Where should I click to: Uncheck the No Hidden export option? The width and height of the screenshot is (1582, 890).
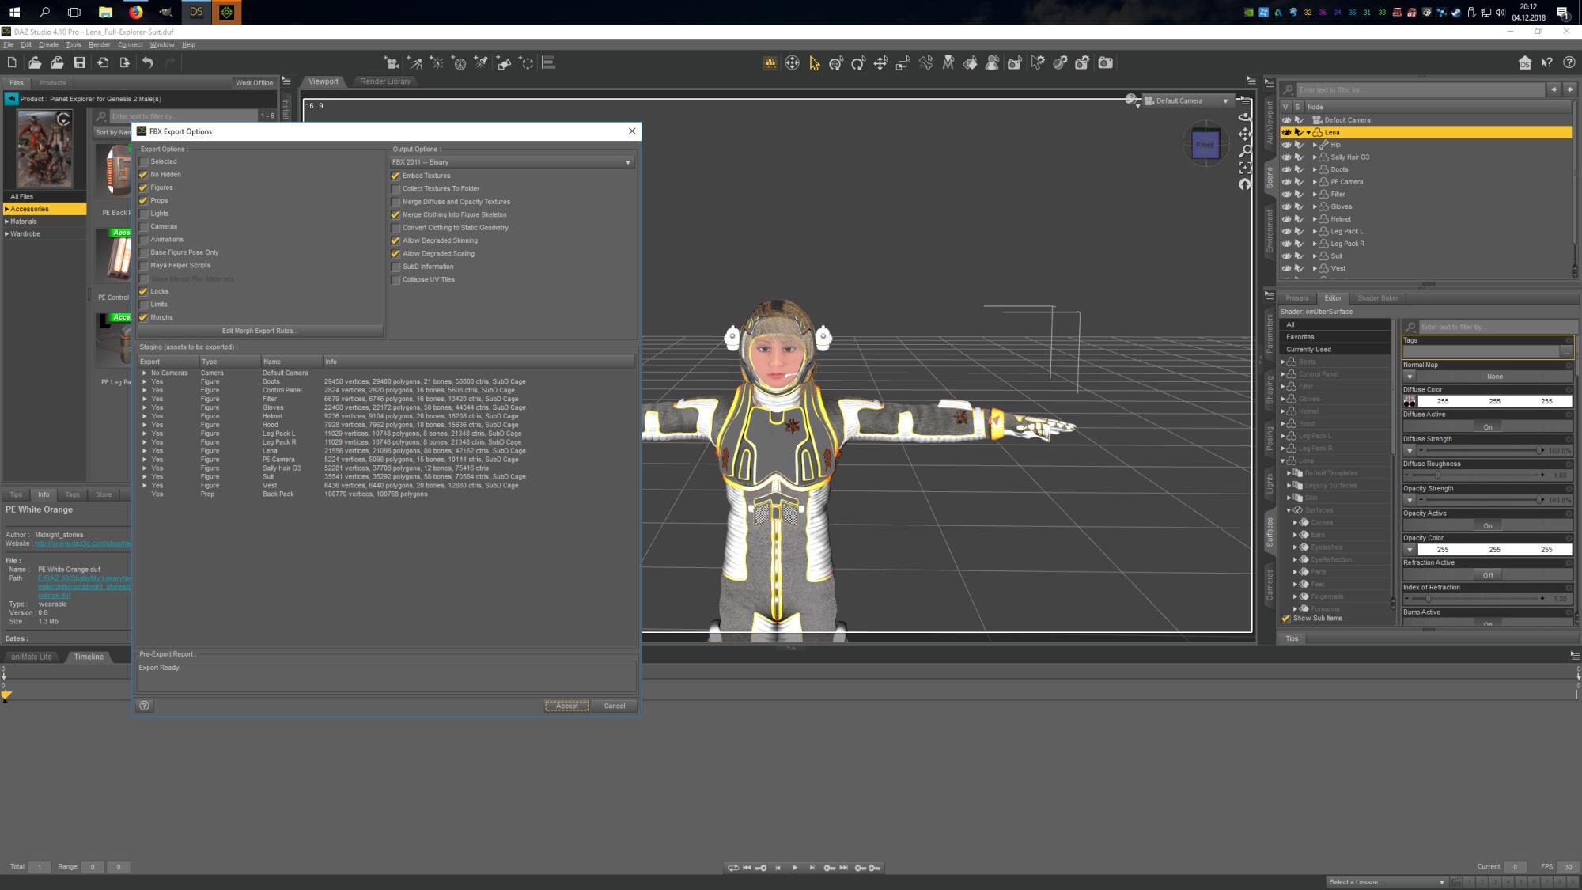143,175
